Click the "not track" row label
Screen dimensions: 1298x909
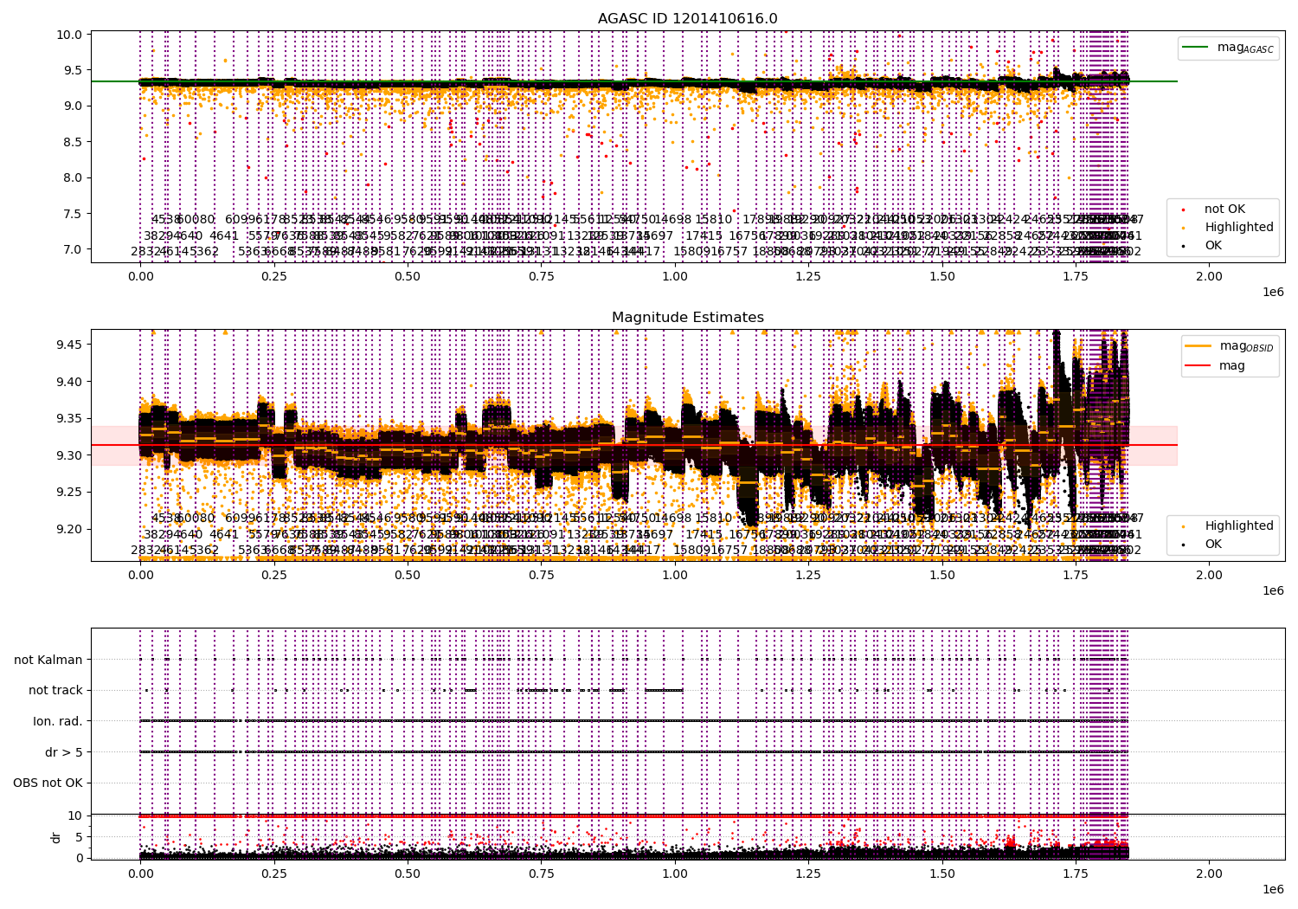point(55,691)
